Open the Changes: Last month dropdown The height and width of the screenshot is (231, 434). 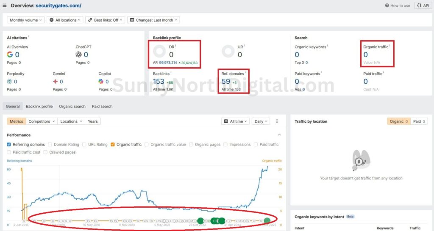coord(154,20)
